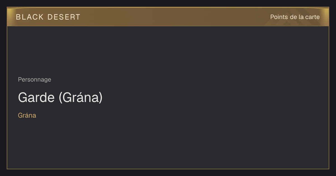The width and height of the screenshot is (336, 176).
Task: Click the glowing left edge of header
Action: pos(10,17)
